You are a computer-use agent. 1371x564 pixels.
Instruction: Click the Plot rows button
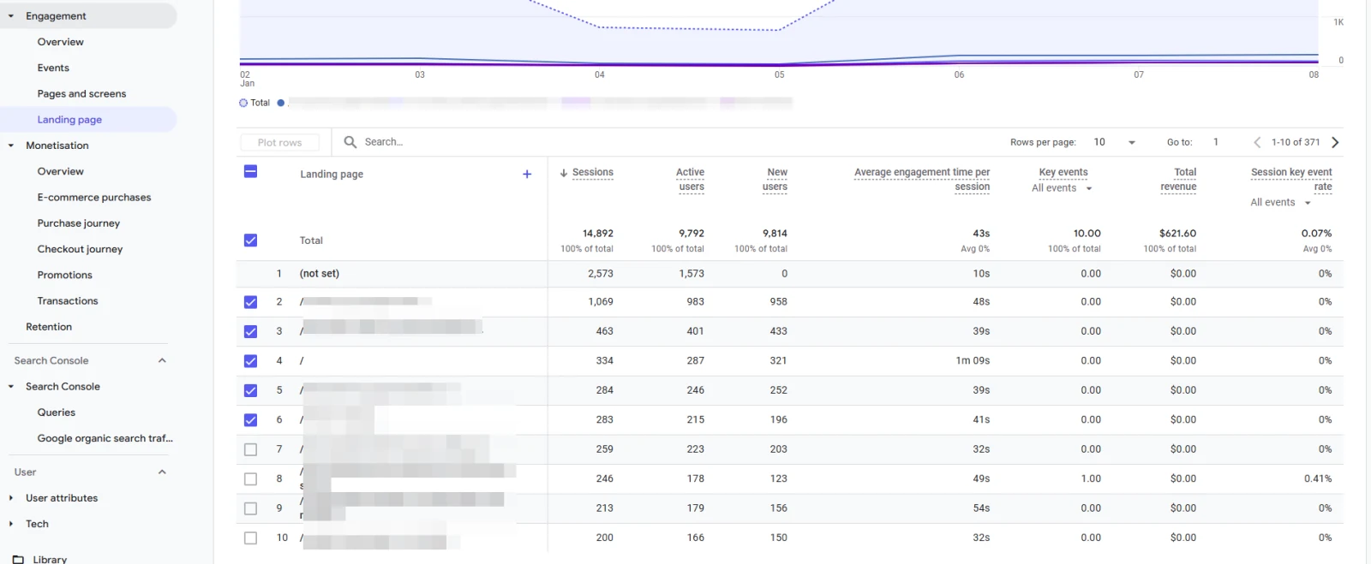pos(279,143)
